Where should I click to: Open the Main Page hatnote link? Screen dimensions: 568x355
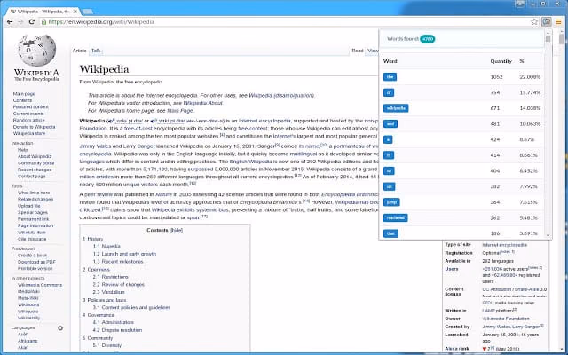click(180, 111)
